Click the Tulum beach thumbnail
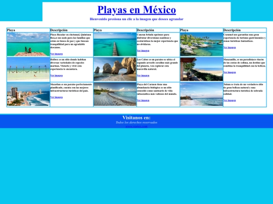273x204 pixels. click(x=201, y=94)
